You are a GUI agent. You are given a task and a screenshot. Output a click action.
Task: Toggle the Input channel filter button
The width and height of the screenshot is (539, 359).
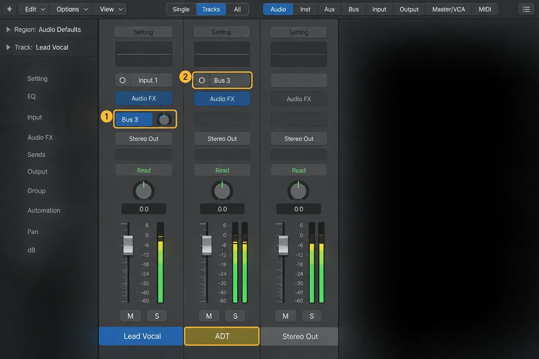point(379,9)
